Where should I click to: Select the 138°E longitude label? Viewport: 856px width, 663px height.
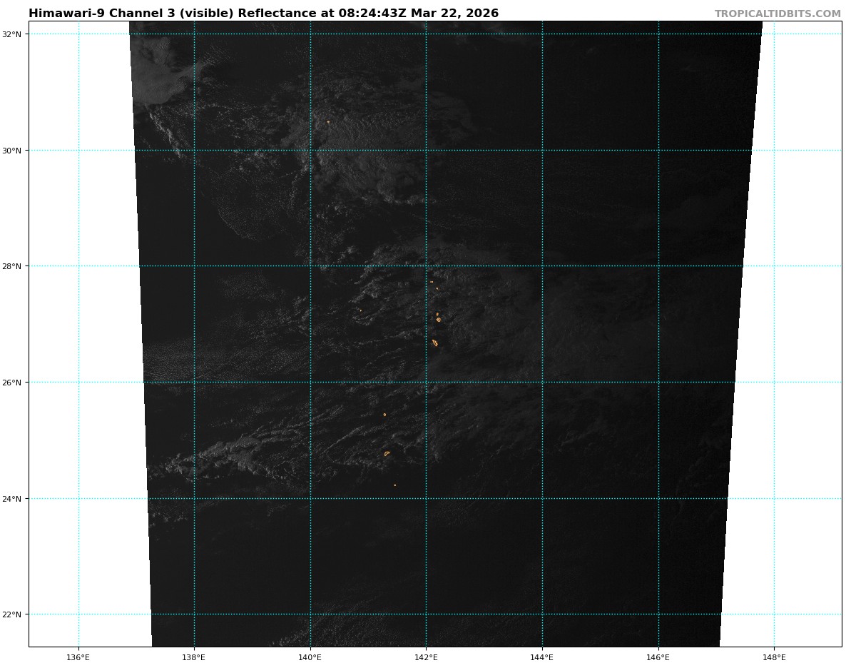click(194, 657)
